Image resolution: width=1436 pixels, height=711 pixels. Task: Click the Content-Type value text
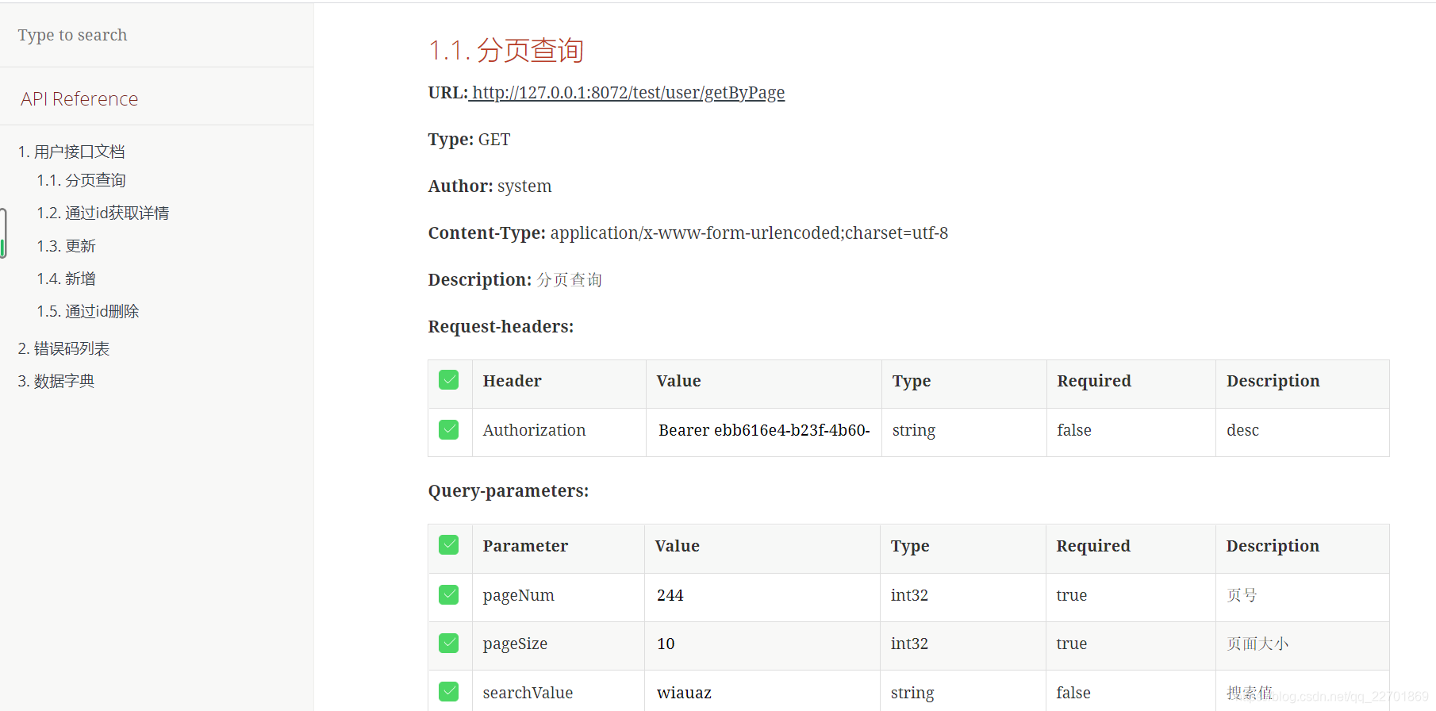click(x=749, y=233)
